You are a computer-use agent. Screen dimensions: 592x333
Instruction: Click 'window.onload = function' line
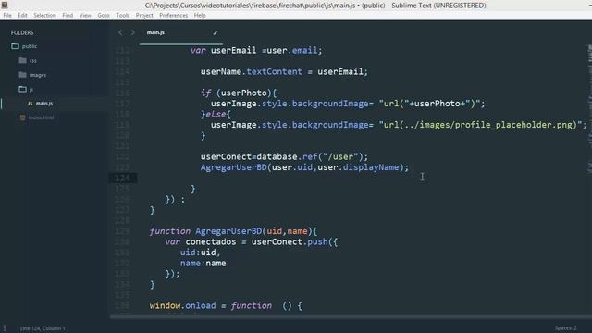click(x=226, y=305)
